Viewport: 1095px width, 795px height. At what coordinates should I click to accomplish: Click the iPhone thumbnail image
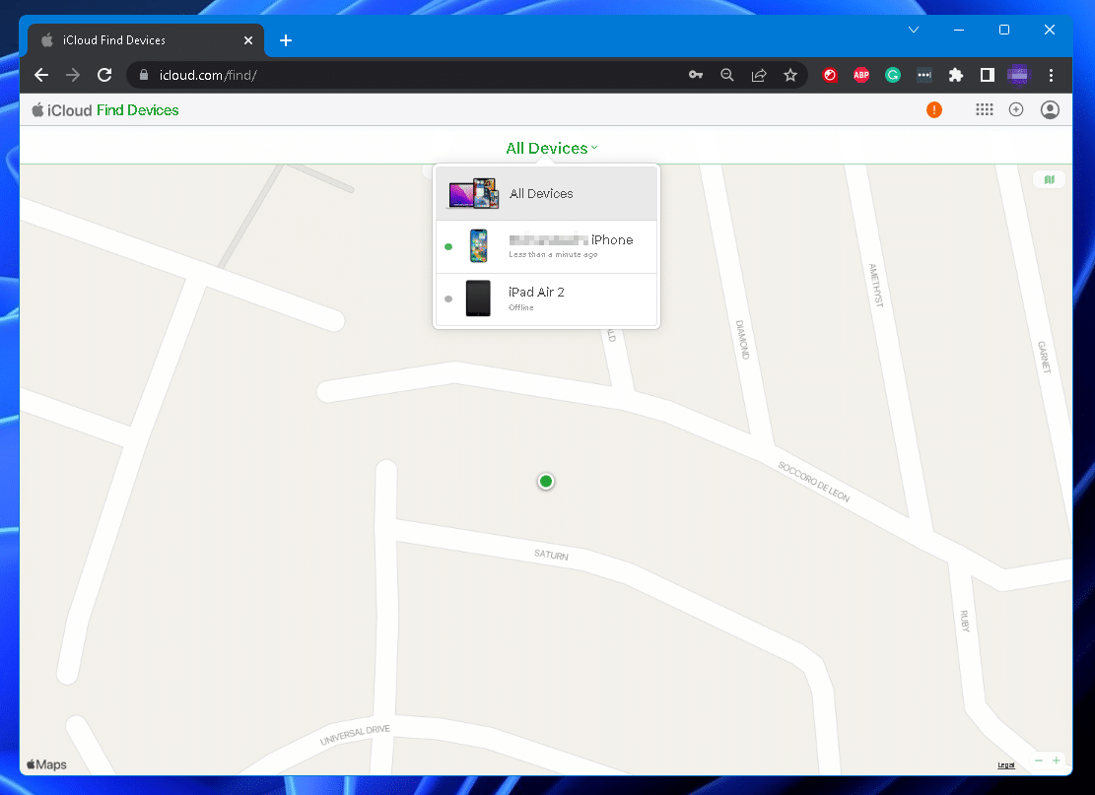tap(478, 245)
